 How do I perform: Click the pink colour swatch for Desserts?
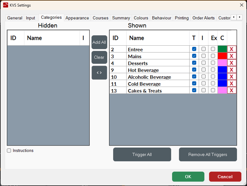pos(222,63)
